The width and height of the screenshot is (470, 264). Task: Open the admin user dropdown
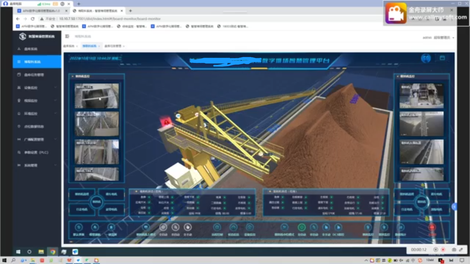[438, 38]
